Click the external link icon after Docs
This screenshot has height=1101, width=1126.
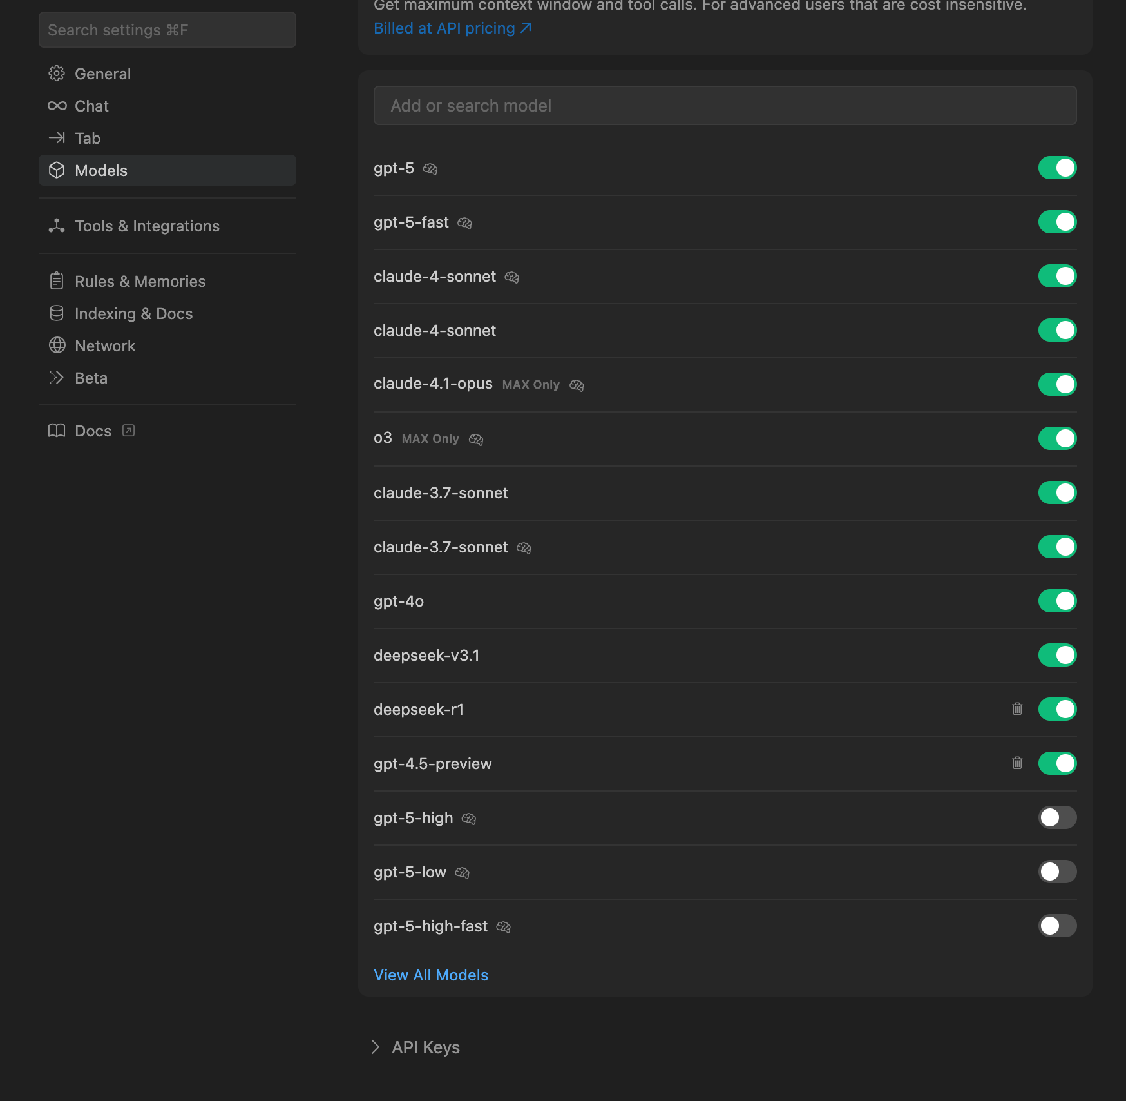(x=128, y=431)
